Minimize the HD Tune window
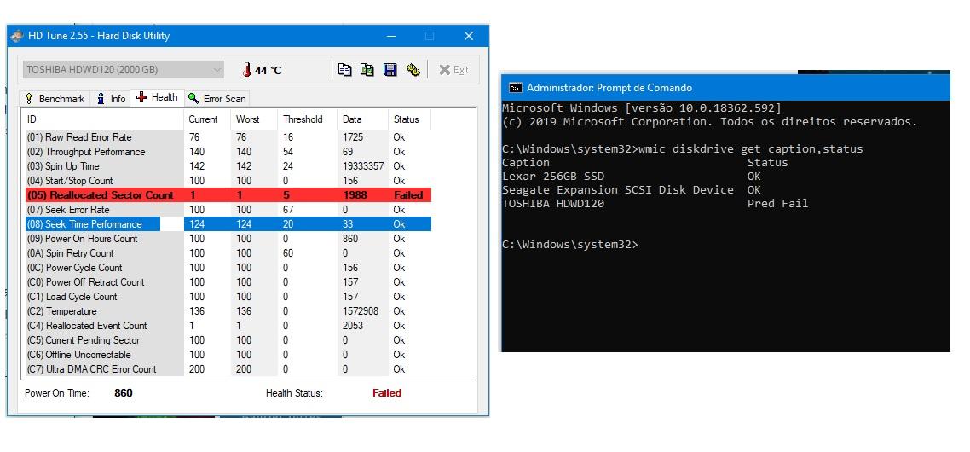 pos(390,36)
